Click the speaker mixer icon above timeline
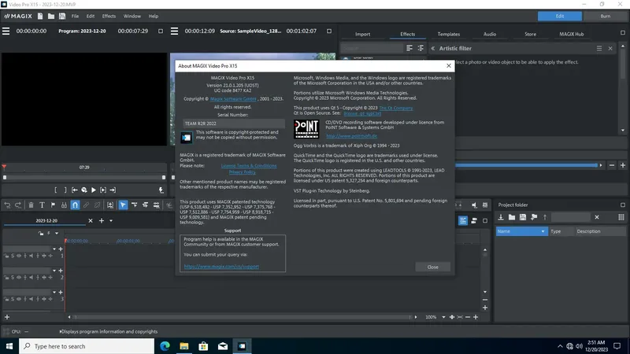The image size is (630, 354). [474, 205]
